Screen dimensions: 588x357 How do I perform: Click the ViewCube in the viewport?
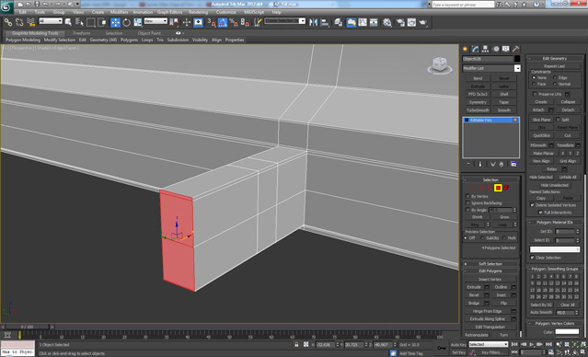point(439,65)
